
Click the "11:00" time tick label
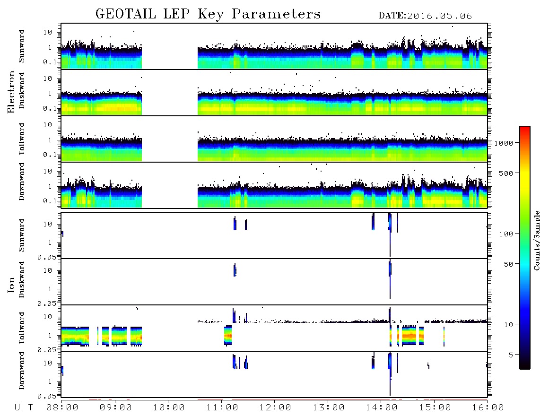(222, 408)
